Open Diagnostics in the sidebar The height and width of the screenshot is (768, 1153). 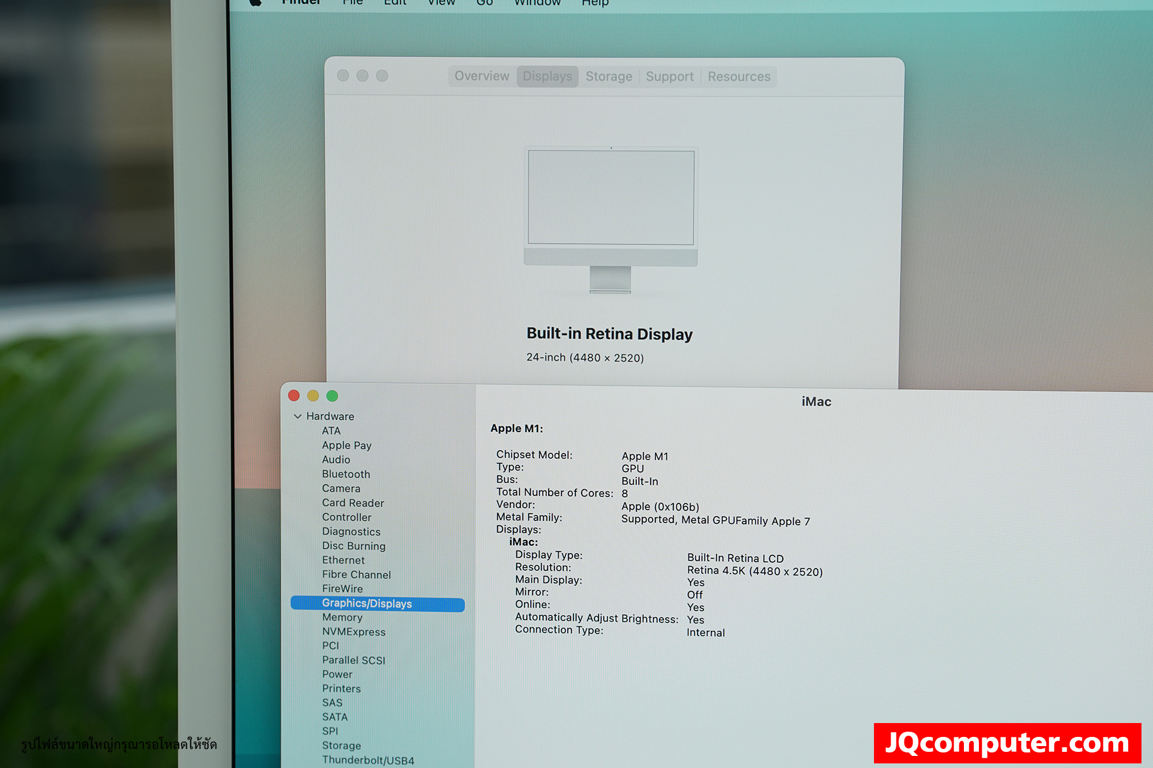click(351, 532)
